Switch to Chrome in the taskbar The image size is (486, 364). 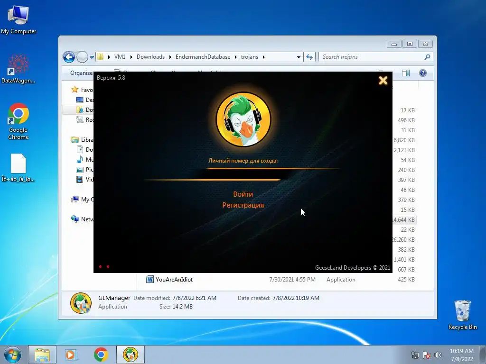[x=101, y=355]
